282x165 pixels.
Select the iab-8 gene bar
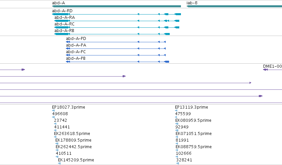[234, 6]
